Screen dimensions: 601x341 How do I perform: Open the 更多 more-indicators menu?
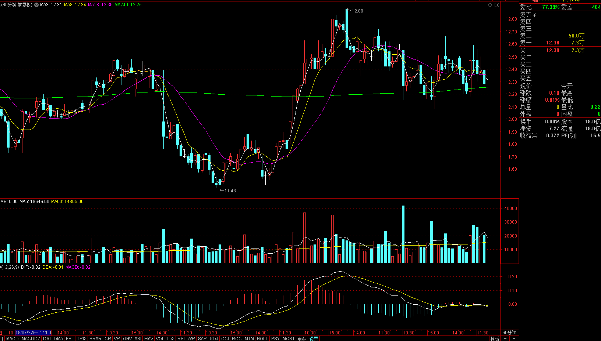pos(302,338)
